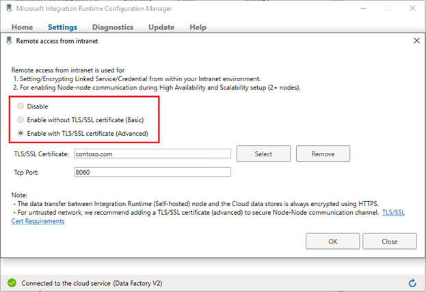Screen dimensions: 426x292
Task: Switch to the Settings tab
Action: click(x=62, y=27)
